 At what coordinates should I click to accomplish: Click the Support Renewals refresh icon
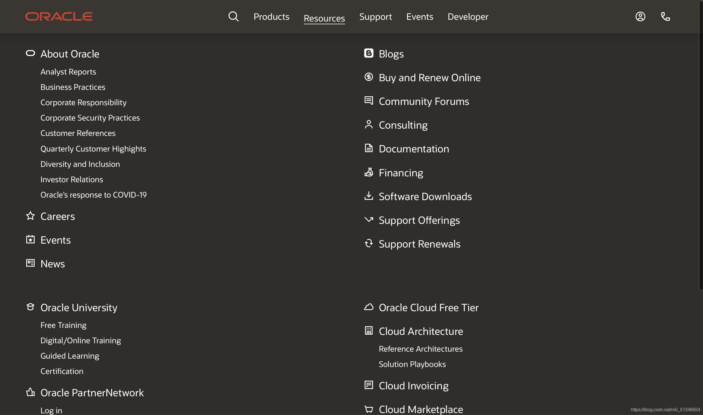click(369, 243)
